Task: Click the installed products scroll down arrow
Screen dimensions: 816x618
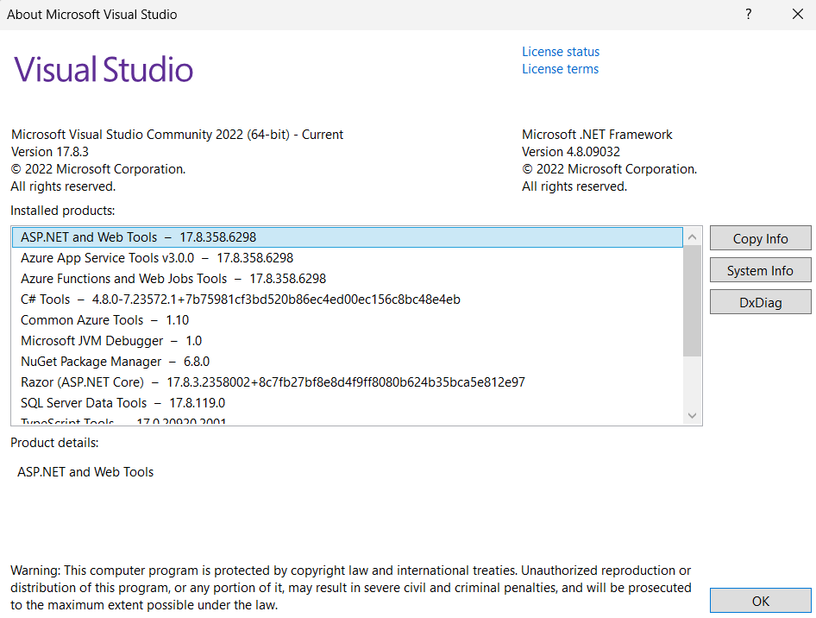Action: [x=692, y=415]
